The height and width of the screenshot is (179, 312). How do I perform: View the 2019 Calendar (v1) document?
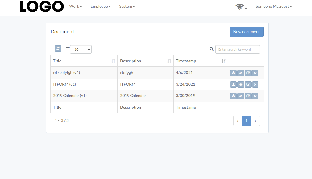241,96
